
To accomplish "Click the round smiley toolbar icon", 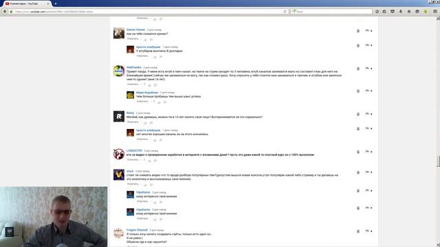I will (417, 12).
